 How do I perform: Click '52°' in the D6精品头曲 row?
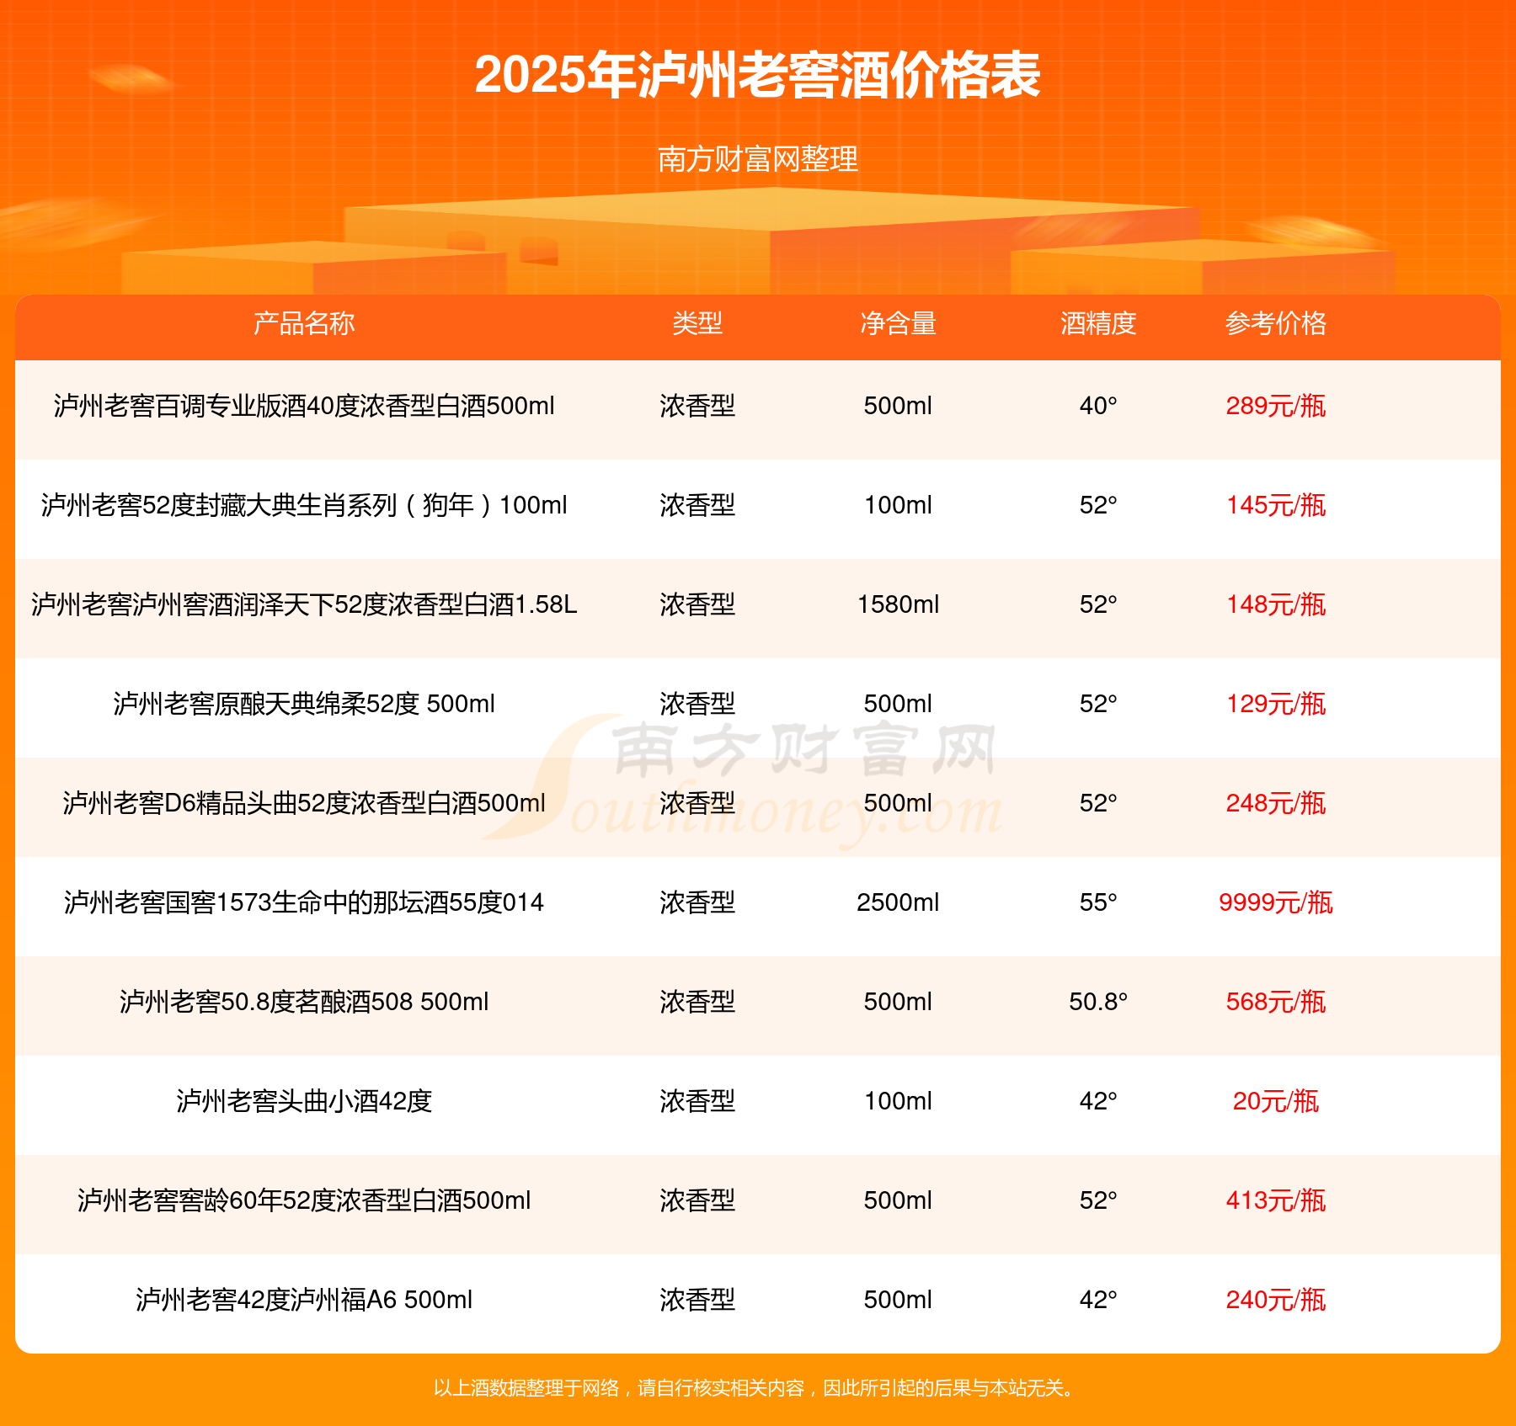tap(1098, 803)
